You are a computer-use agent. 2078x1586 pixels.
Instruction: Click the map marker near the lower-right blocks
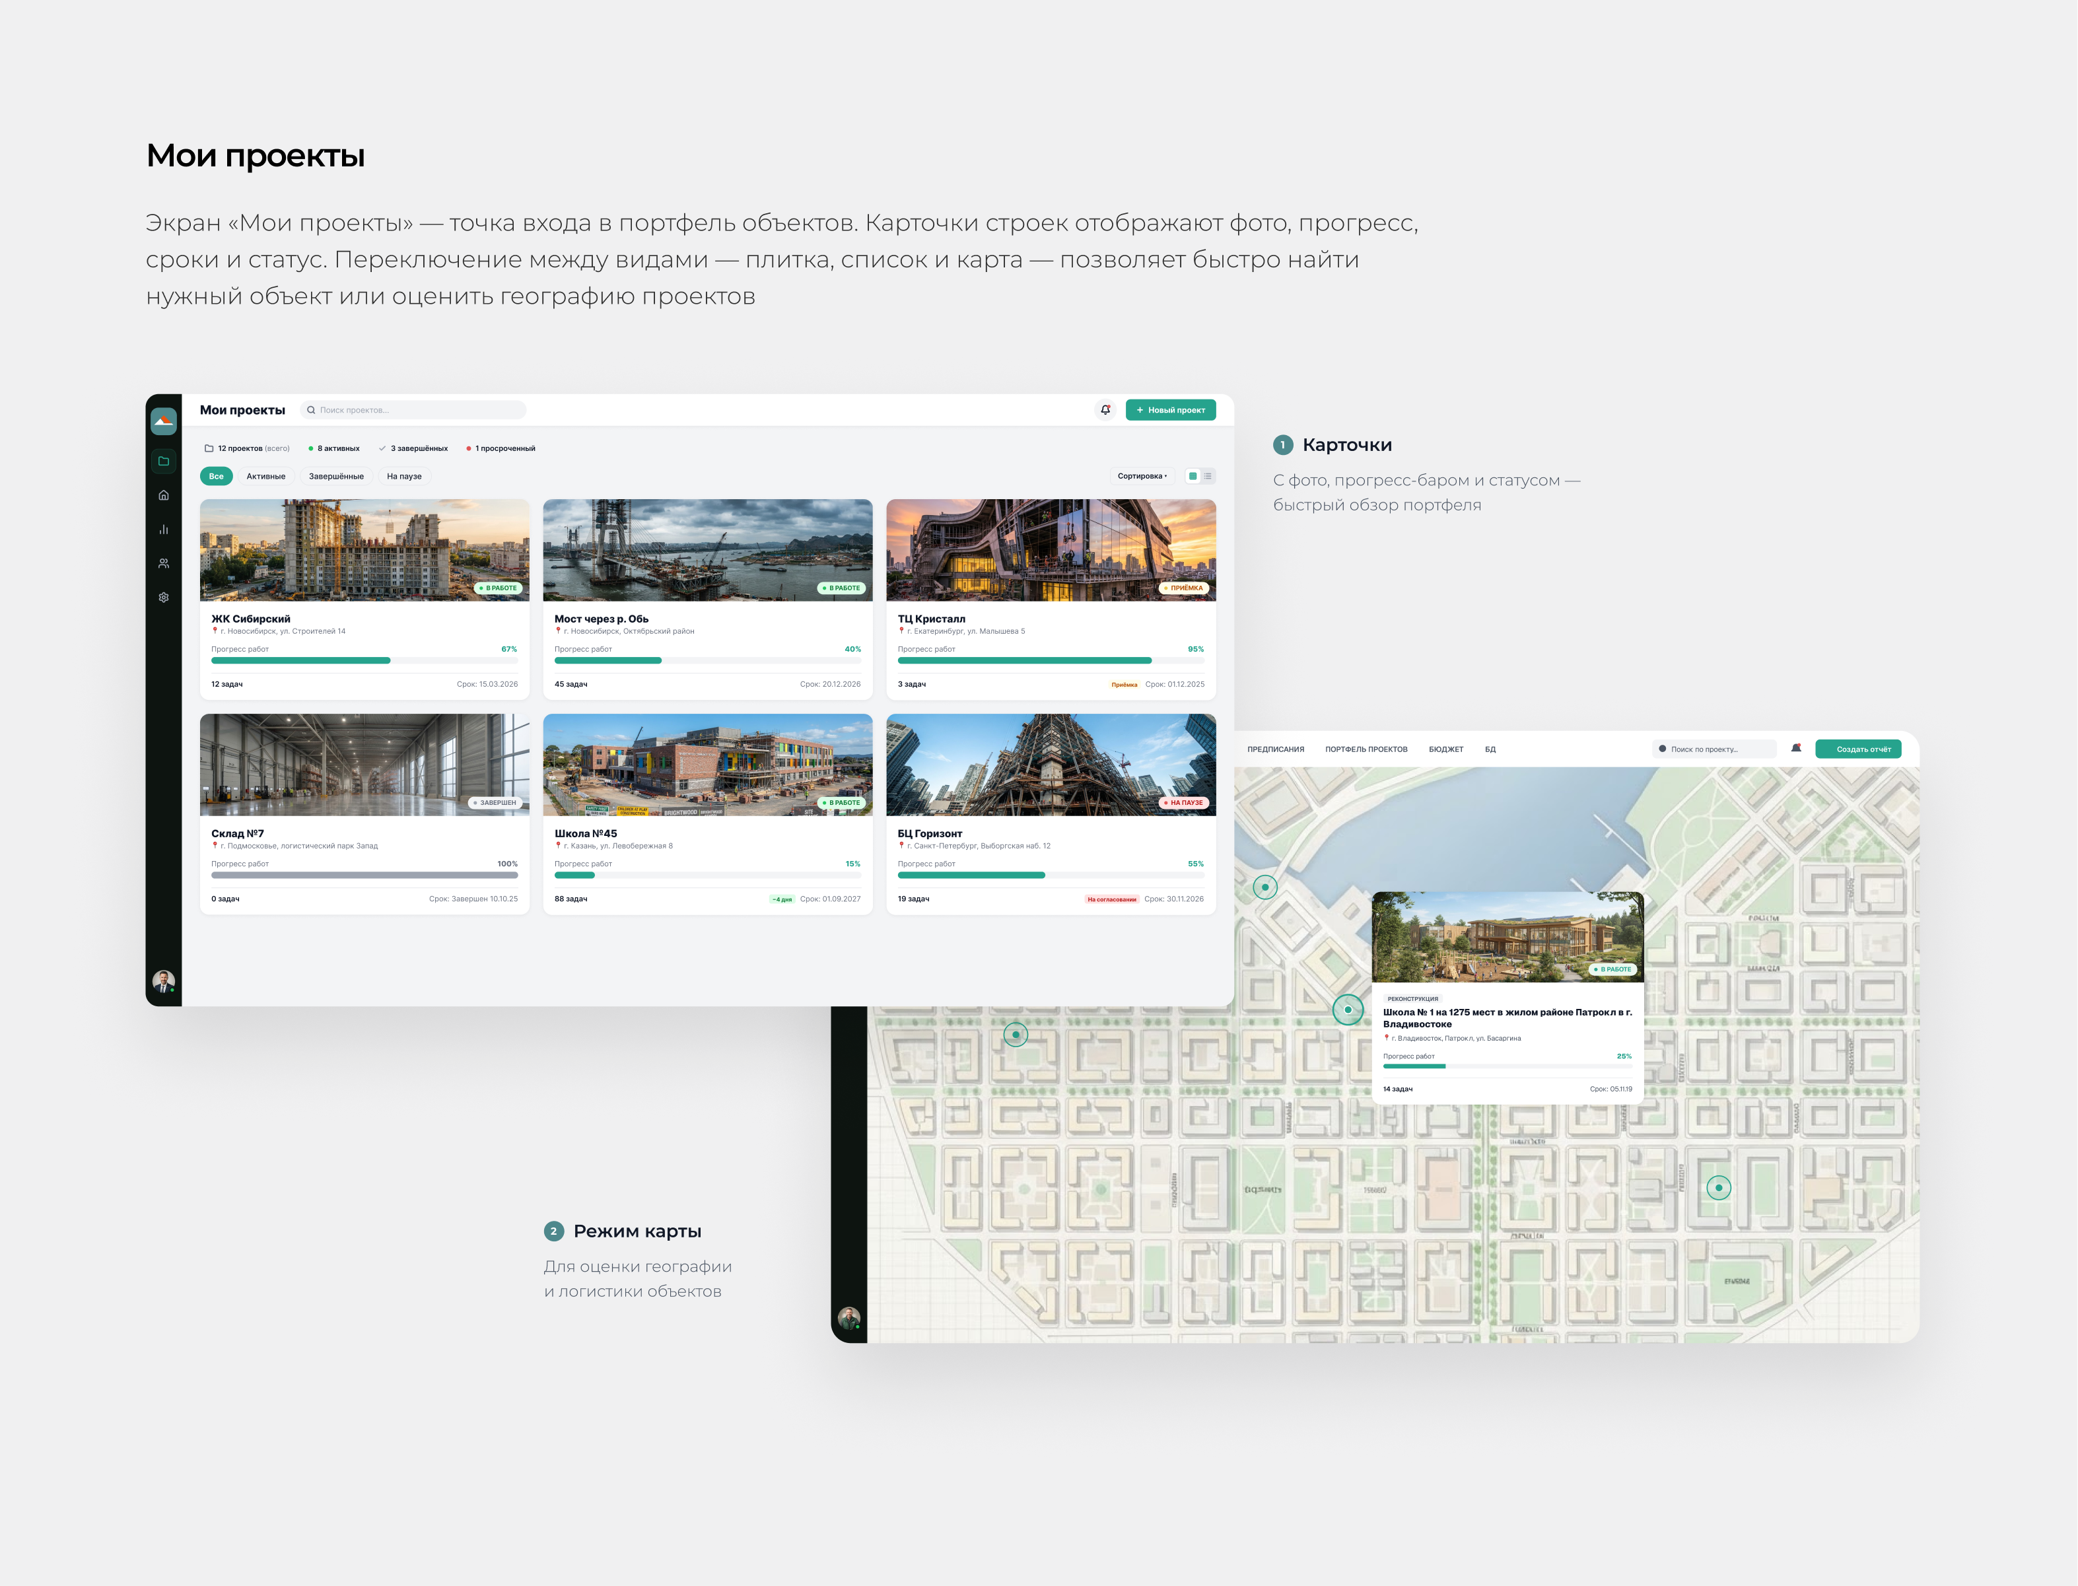[x=1719, y=1188]
